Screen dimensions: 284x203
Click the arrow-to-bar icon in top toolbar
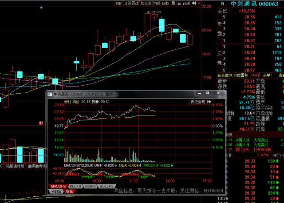click(x=194, y=3)
